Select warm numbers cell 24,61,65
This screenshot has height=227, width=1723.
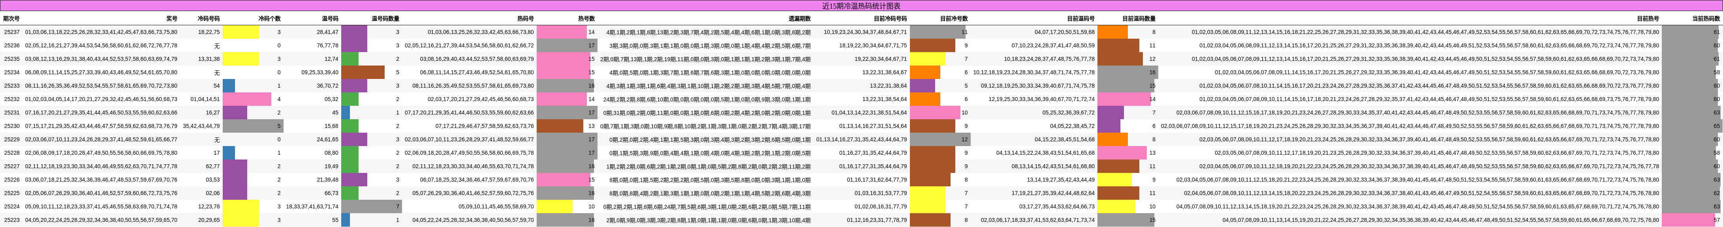point(328,139)
